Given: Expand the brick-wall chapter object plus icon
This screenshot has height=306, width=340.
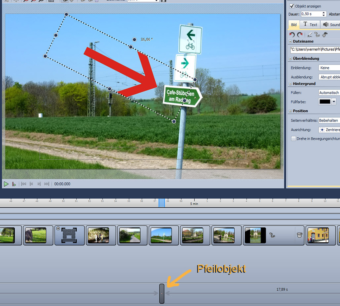Looking at the screenshot, I should tap(58, 228).
